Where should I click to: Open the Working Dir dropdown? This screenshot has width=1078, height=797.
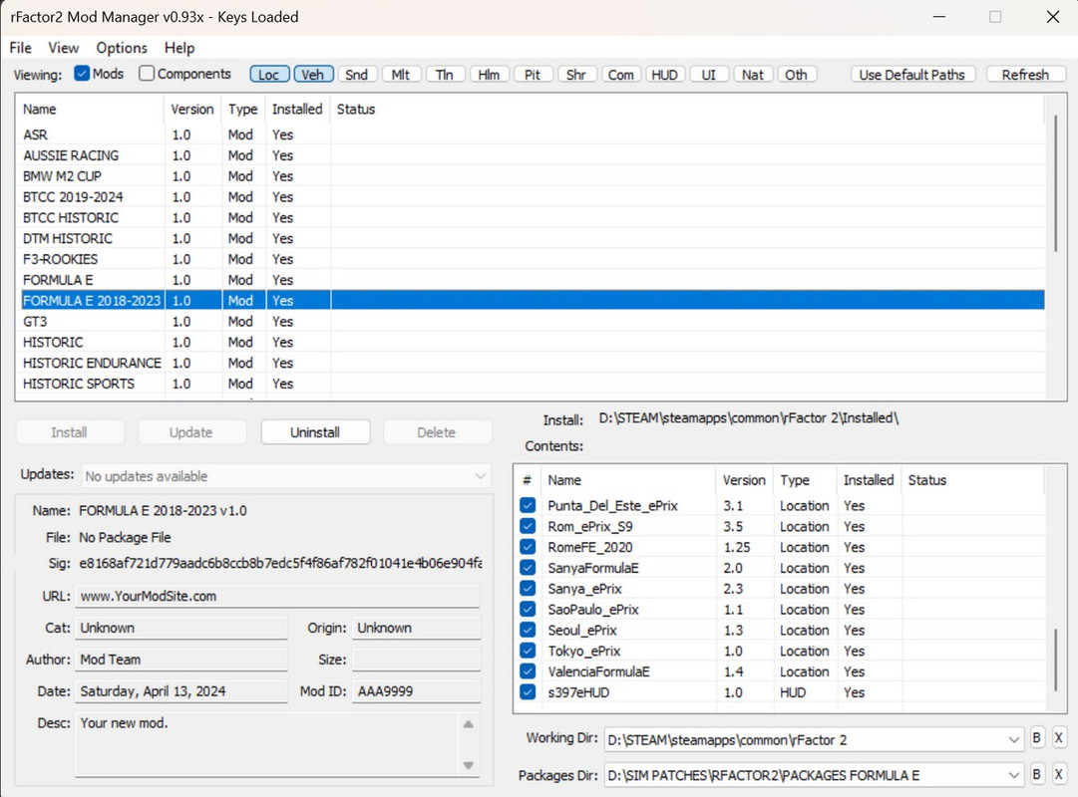[x=814, y=740]
